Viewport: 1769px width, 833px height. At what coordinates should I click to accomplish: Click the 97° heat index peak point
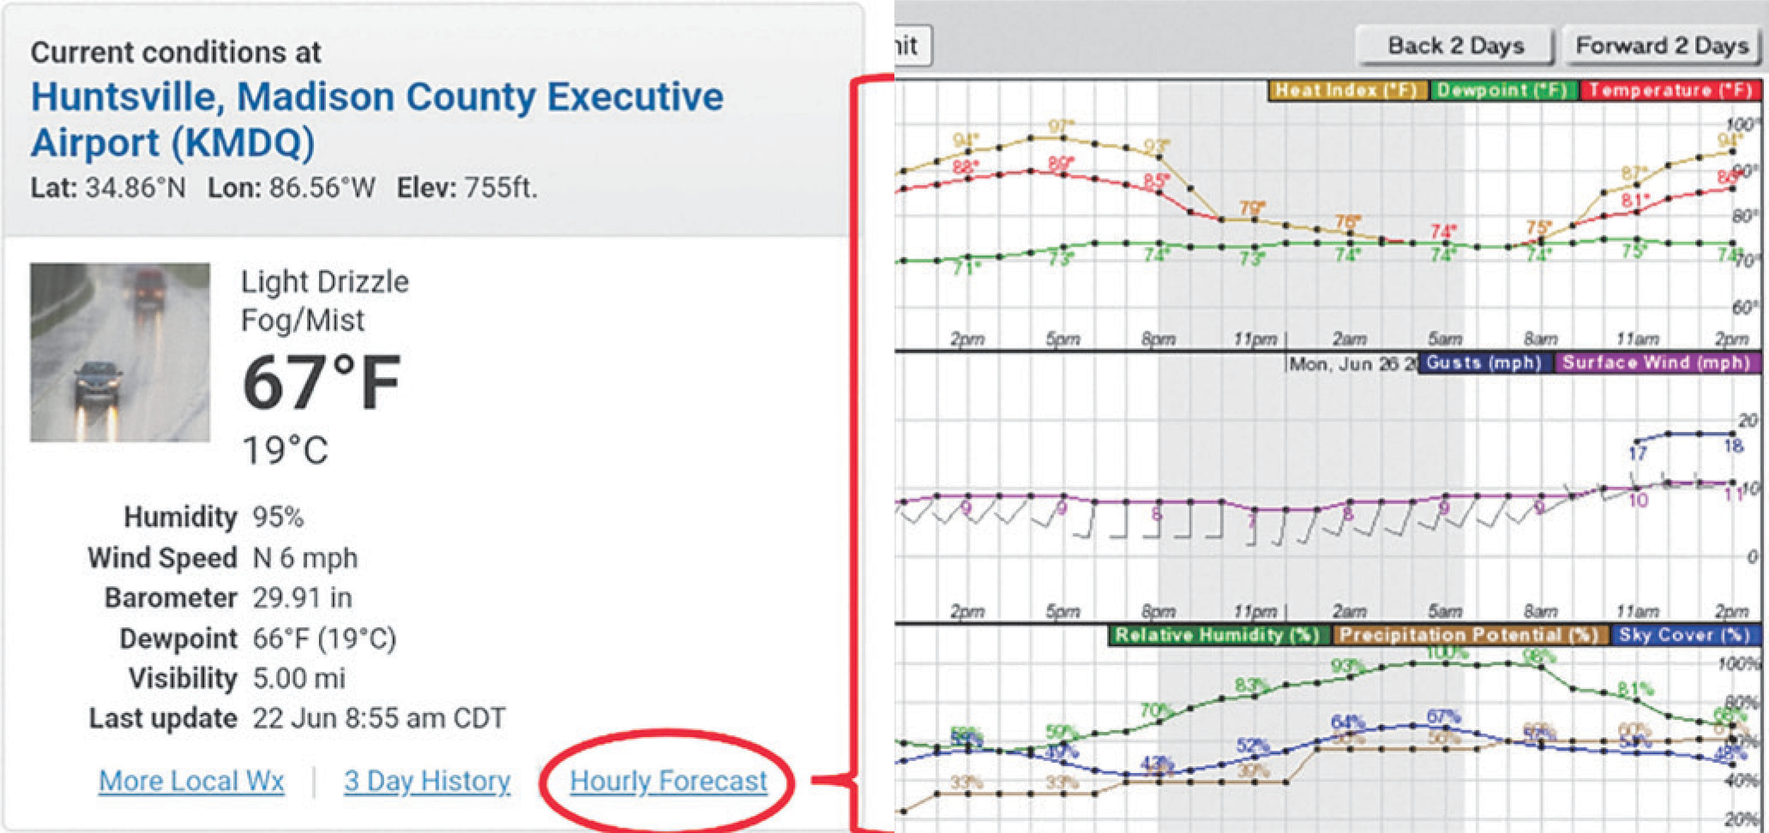point(1062,137)
